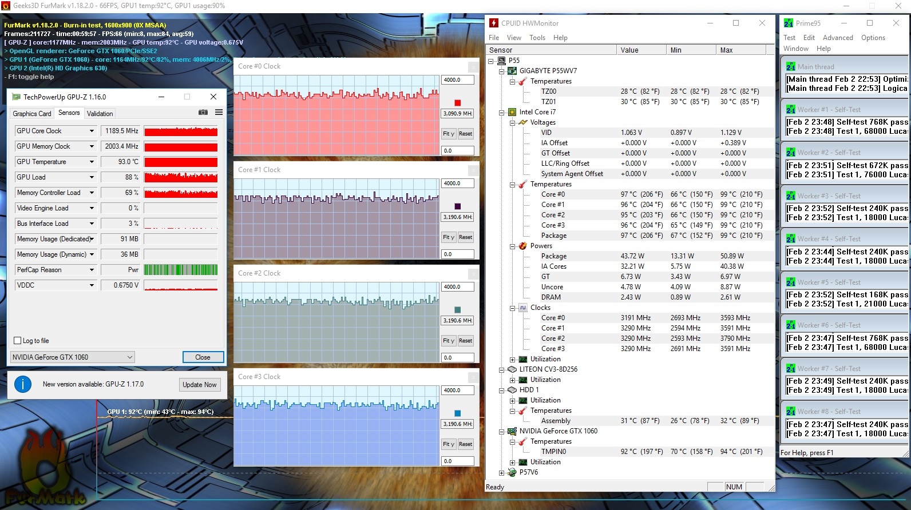Viewport: 911px width, 510px height.
Task: Open the GPU Temperature sensor dropdown
Action: [x=92, y=162]
